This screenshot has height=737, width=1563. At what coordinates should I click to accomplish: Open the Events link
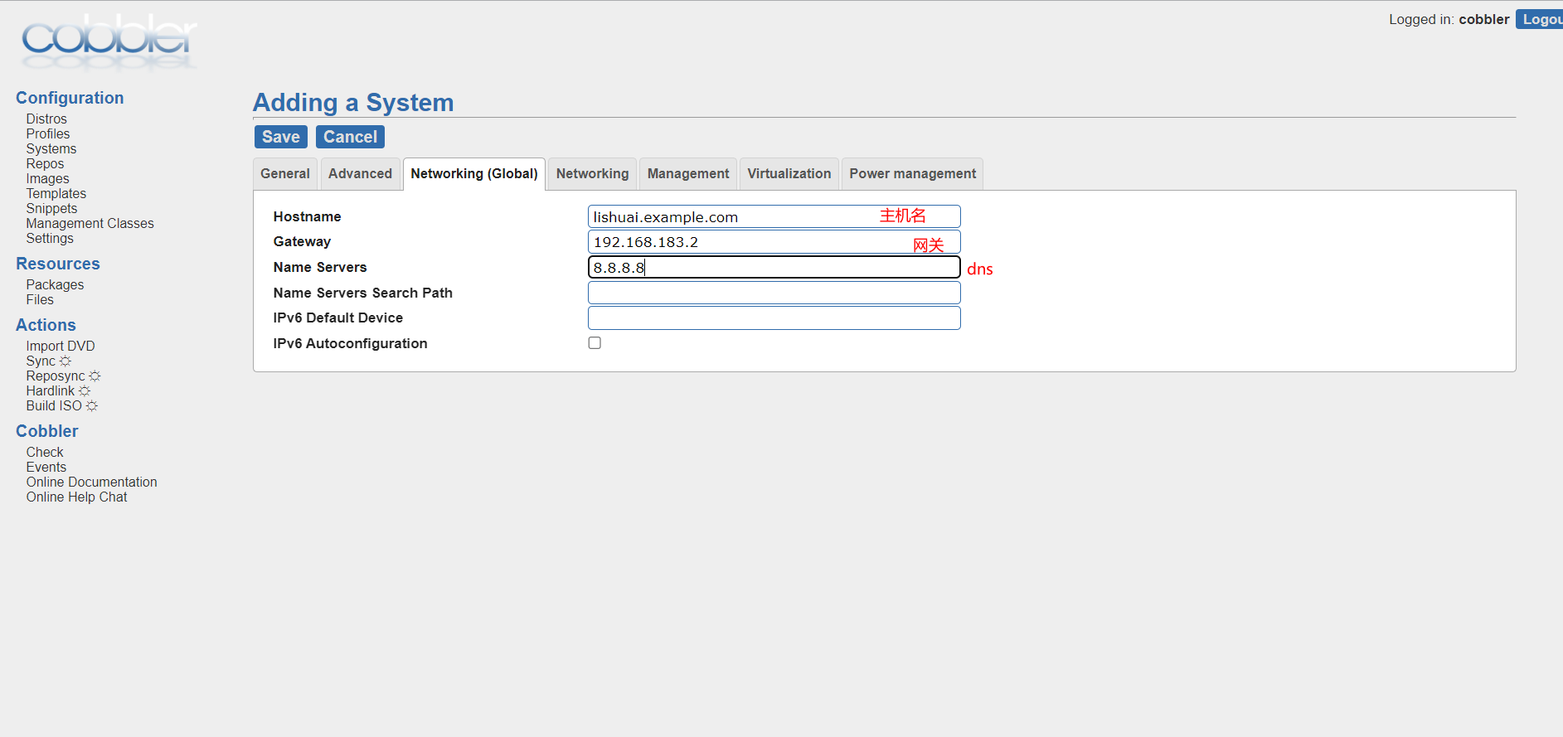(x=46, y=468)
